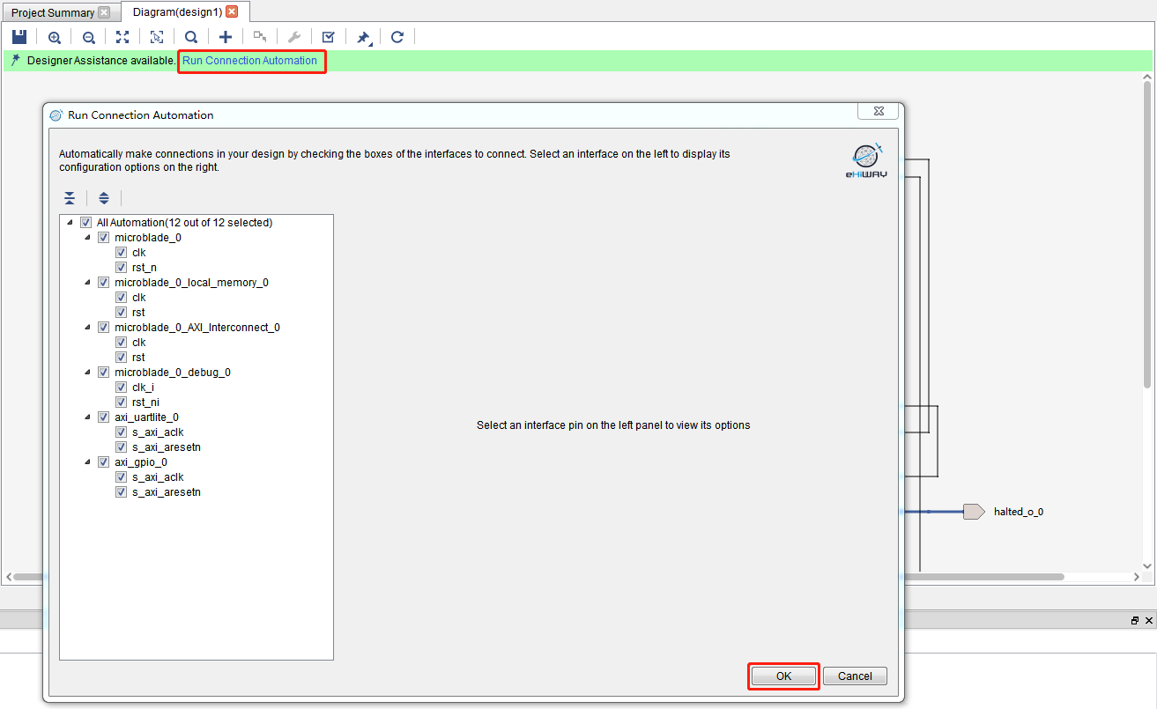Click the Zoom Out magnifier icon
Screen dimensions: 1157x709
[89, 37]
